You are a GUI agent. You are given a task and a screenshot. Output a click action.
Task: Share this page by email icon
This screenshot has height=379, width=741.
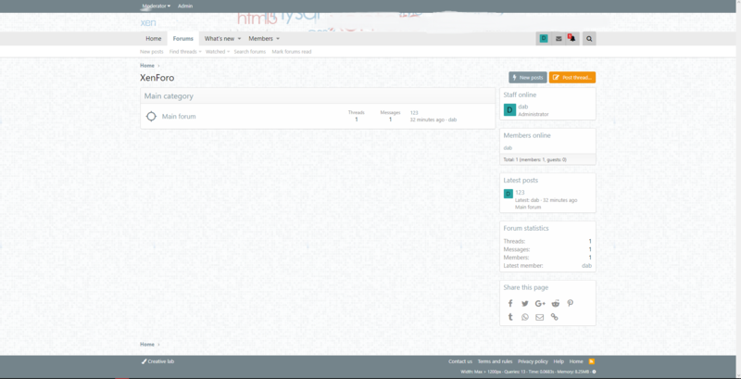[540, 317]
